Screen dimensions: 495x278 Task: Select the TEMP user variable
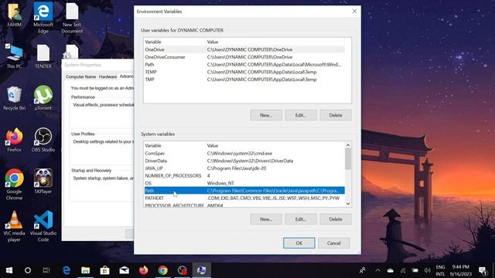pyautogui.click(x=244, y=72)
